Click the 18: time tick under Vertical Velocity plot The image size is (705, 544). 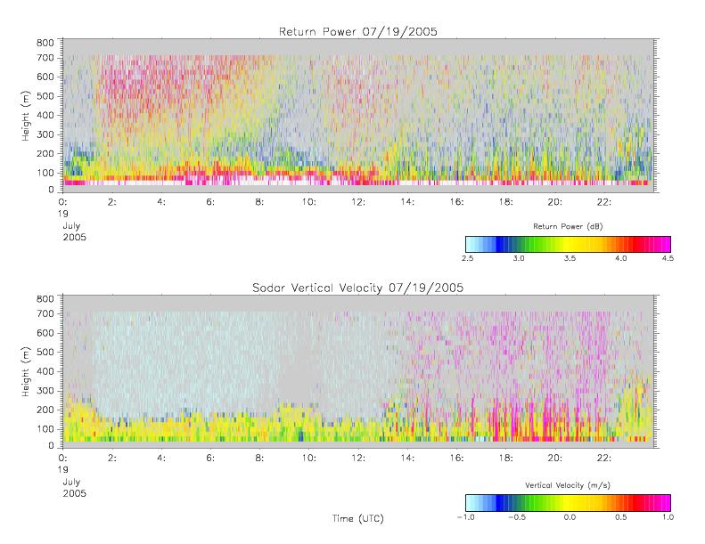click(x=506, y=458)
